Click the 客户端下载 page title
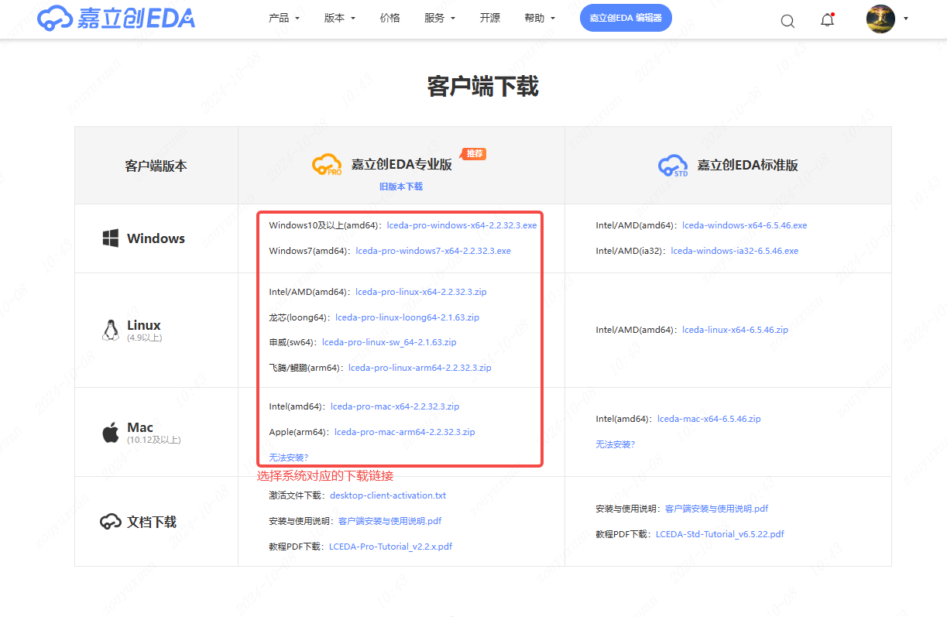This screenshot has height=617, width=947. tap(482, 85)
